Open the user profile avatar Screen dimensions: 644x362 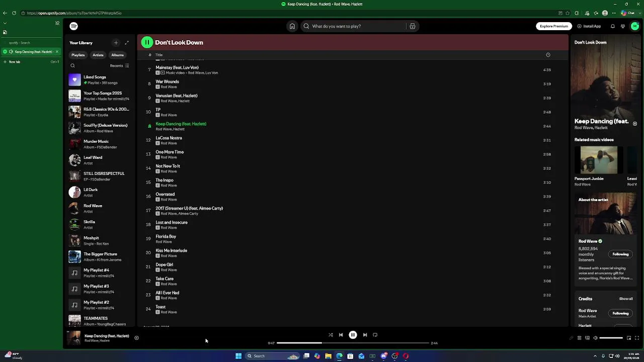coord(634,26)
